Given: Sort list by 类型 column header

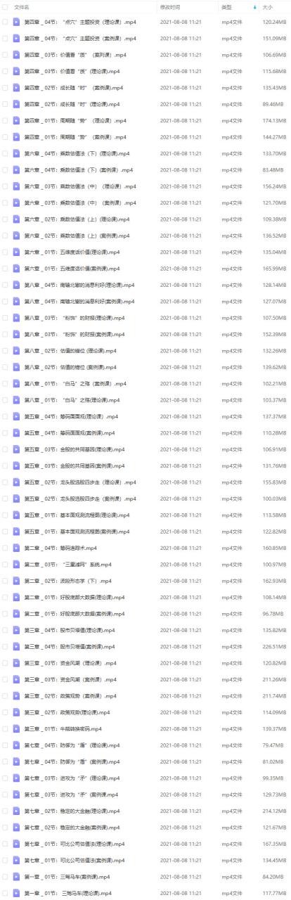Looking at the screenshot, I should 226,6.
